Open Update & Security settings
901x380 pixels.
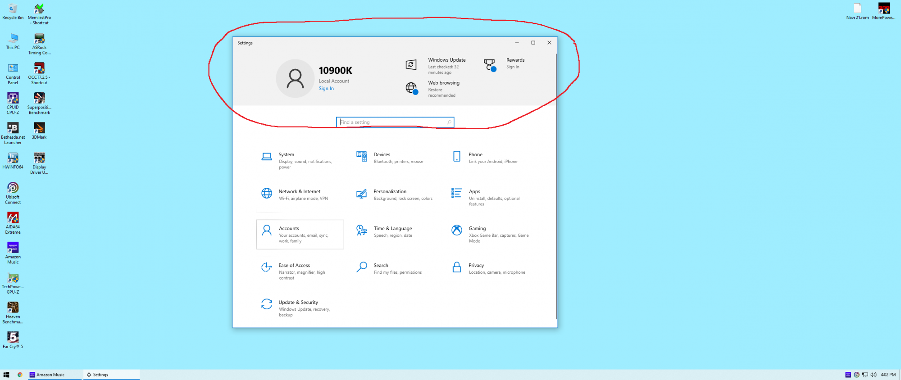pyautogui.click(x=300, y=308)
